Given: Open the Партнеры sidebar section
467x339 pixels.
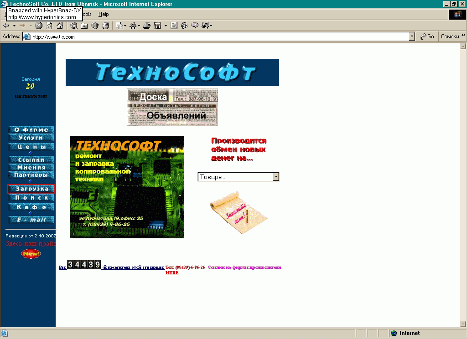Looking at the screenshot, I should (31, 175).
